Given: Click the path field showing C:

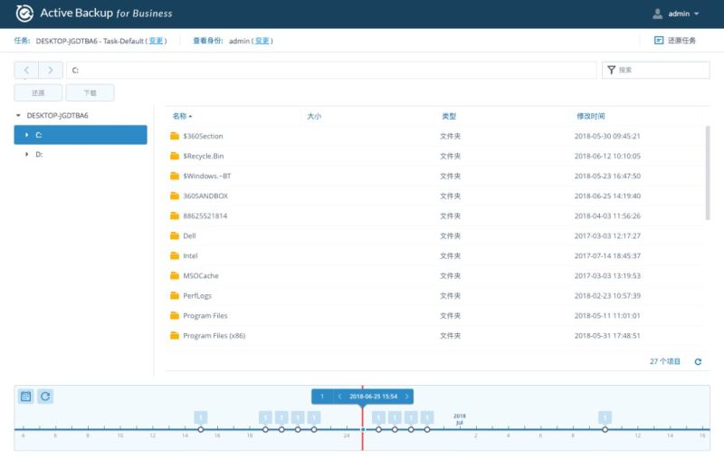Looking at the screenshot, I should [x=331, y=71].
